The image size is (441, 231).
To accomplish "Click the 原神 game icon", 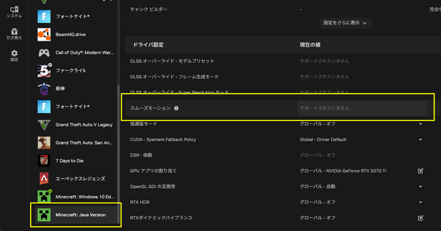I will (44, 88).
